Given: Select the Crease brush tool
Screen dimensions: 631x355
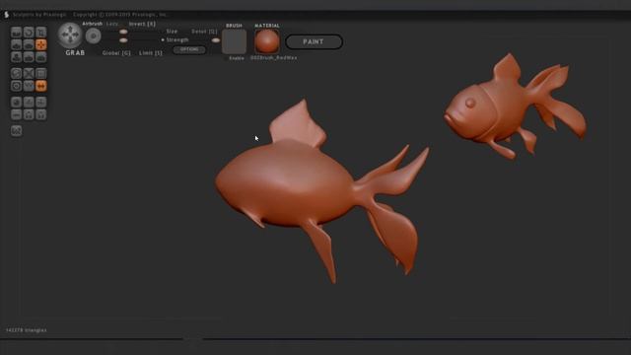Looking at the screenshot, I should (x=16, y=32).
